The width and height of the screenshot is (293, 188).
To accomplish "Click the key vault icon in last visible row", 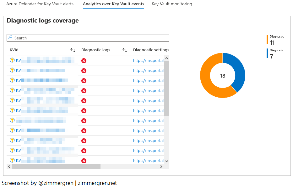I will click(x=12, y=160).
